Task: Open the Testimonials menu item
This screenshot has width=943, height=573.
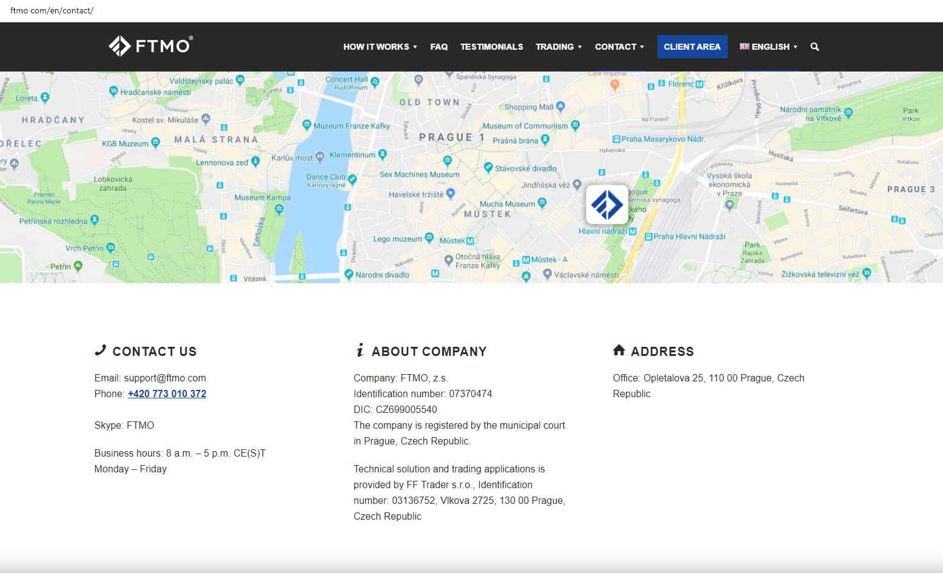Action: 491,47
